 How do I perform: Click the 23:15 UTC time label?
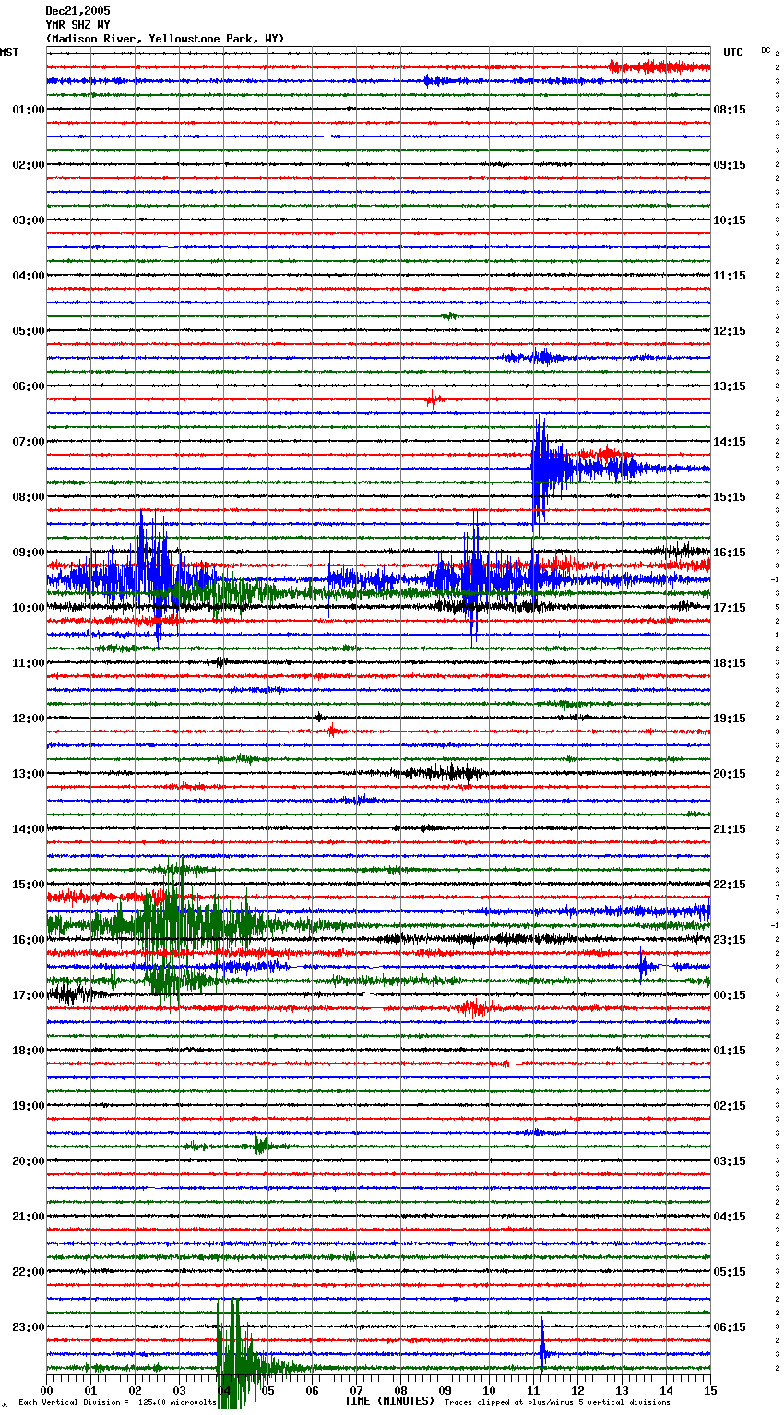coord(730,940)
